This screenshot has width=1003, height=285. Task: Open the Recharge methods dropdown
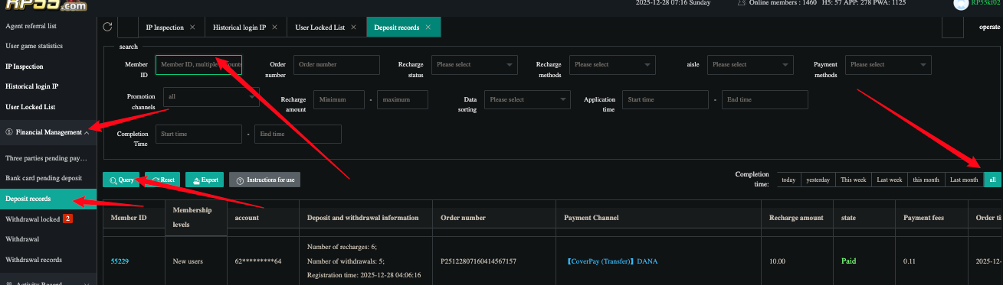coord(612,65)
